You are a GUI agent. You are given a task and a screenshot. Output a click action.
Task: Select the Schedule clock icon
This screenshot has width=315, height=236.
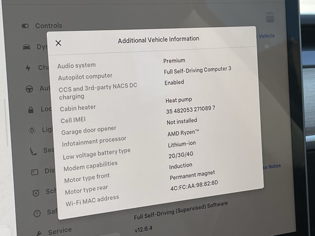tap(36, 193)
